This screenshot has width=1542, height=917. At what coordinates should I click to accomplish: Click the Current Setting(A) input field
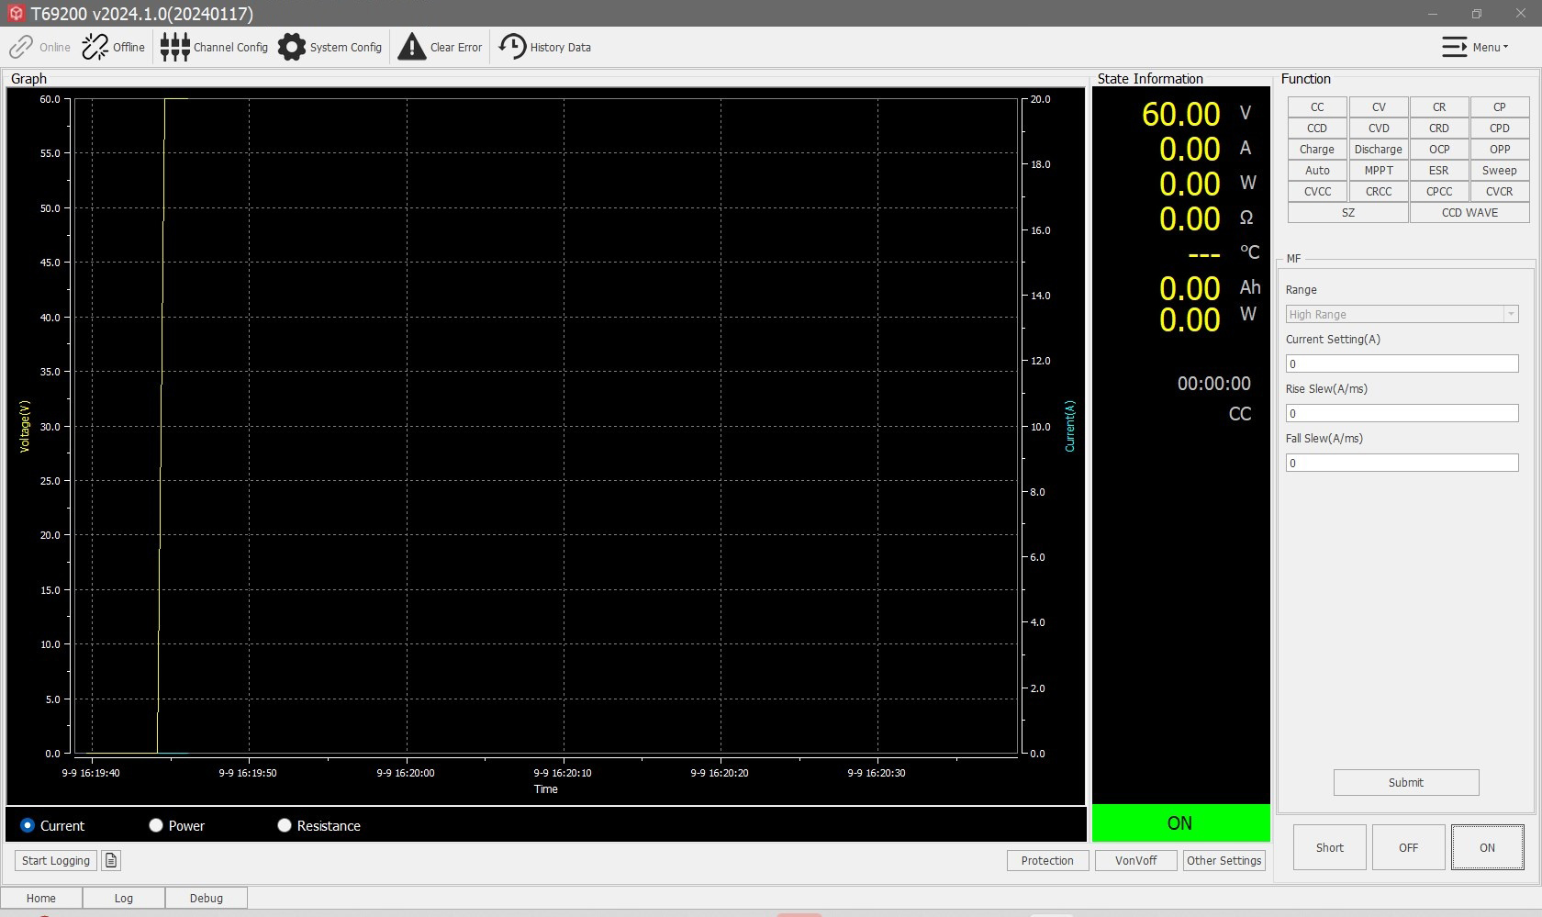coord(1402,363)
